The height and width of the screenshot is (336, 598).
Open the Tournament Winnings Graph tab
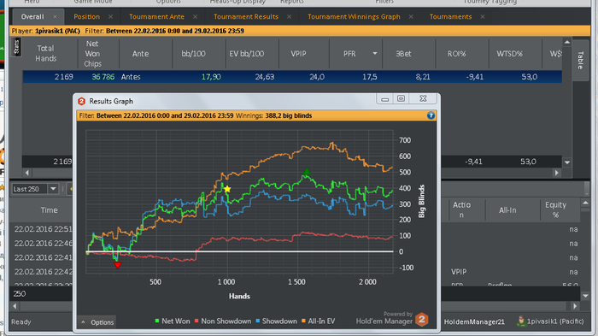coord(354,17)
